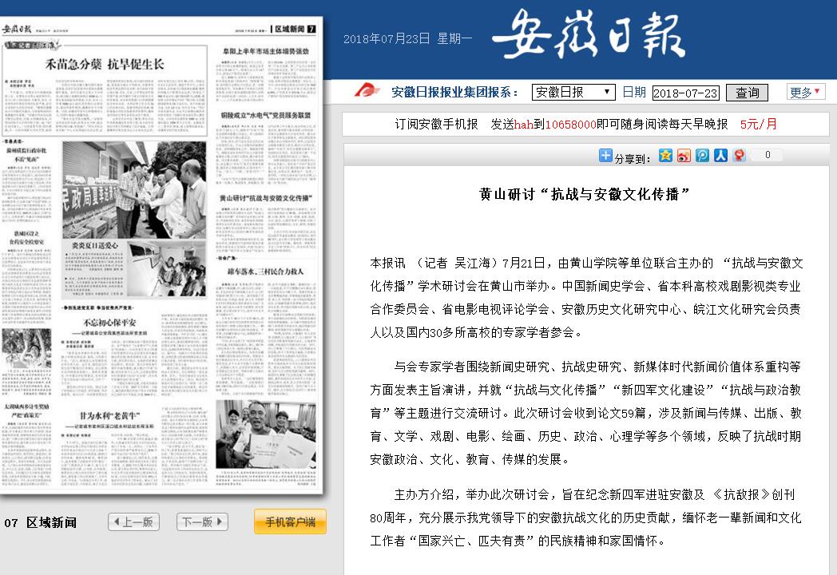The width and height of the screenshot is (837, 575).
Task: Open article 铜陵成立"水电气"党员服务联盟
Action: pyautogui.click(x=266, y=115)
